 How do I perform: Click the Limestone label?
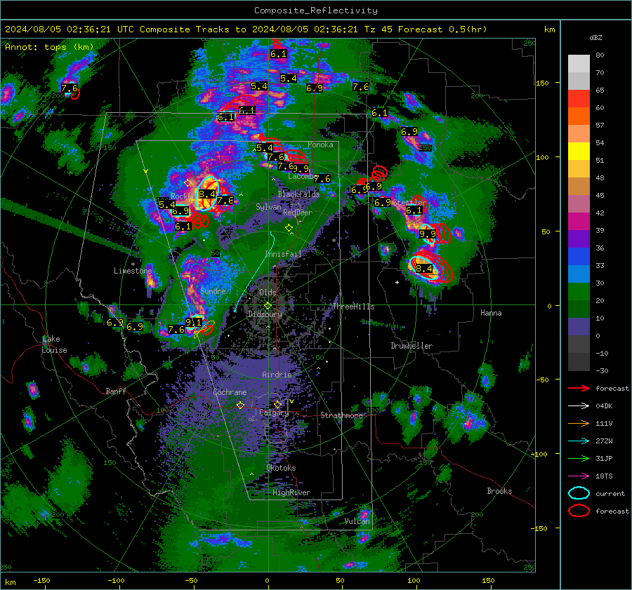[133, 271]
